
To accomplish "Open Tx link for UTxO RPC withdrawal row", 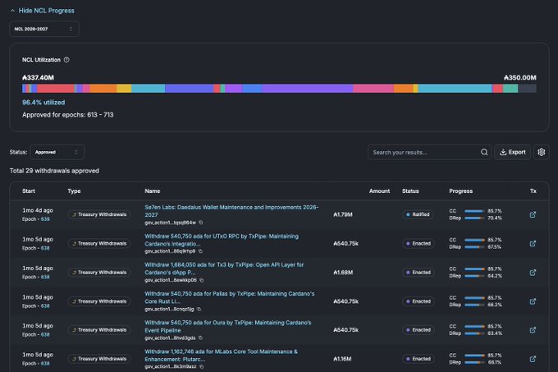I will click(x=533, y=244).
